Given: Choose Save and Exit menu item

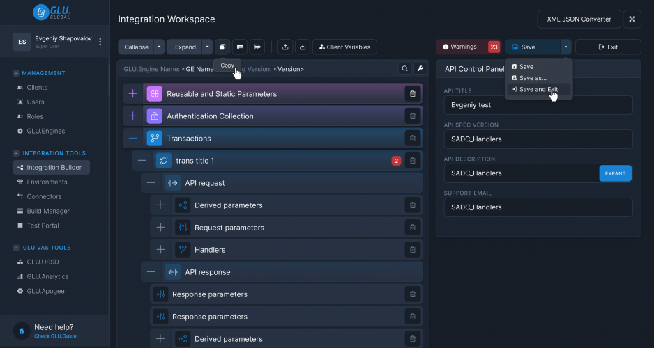Looking at the screenshot, I should point(538,89).
